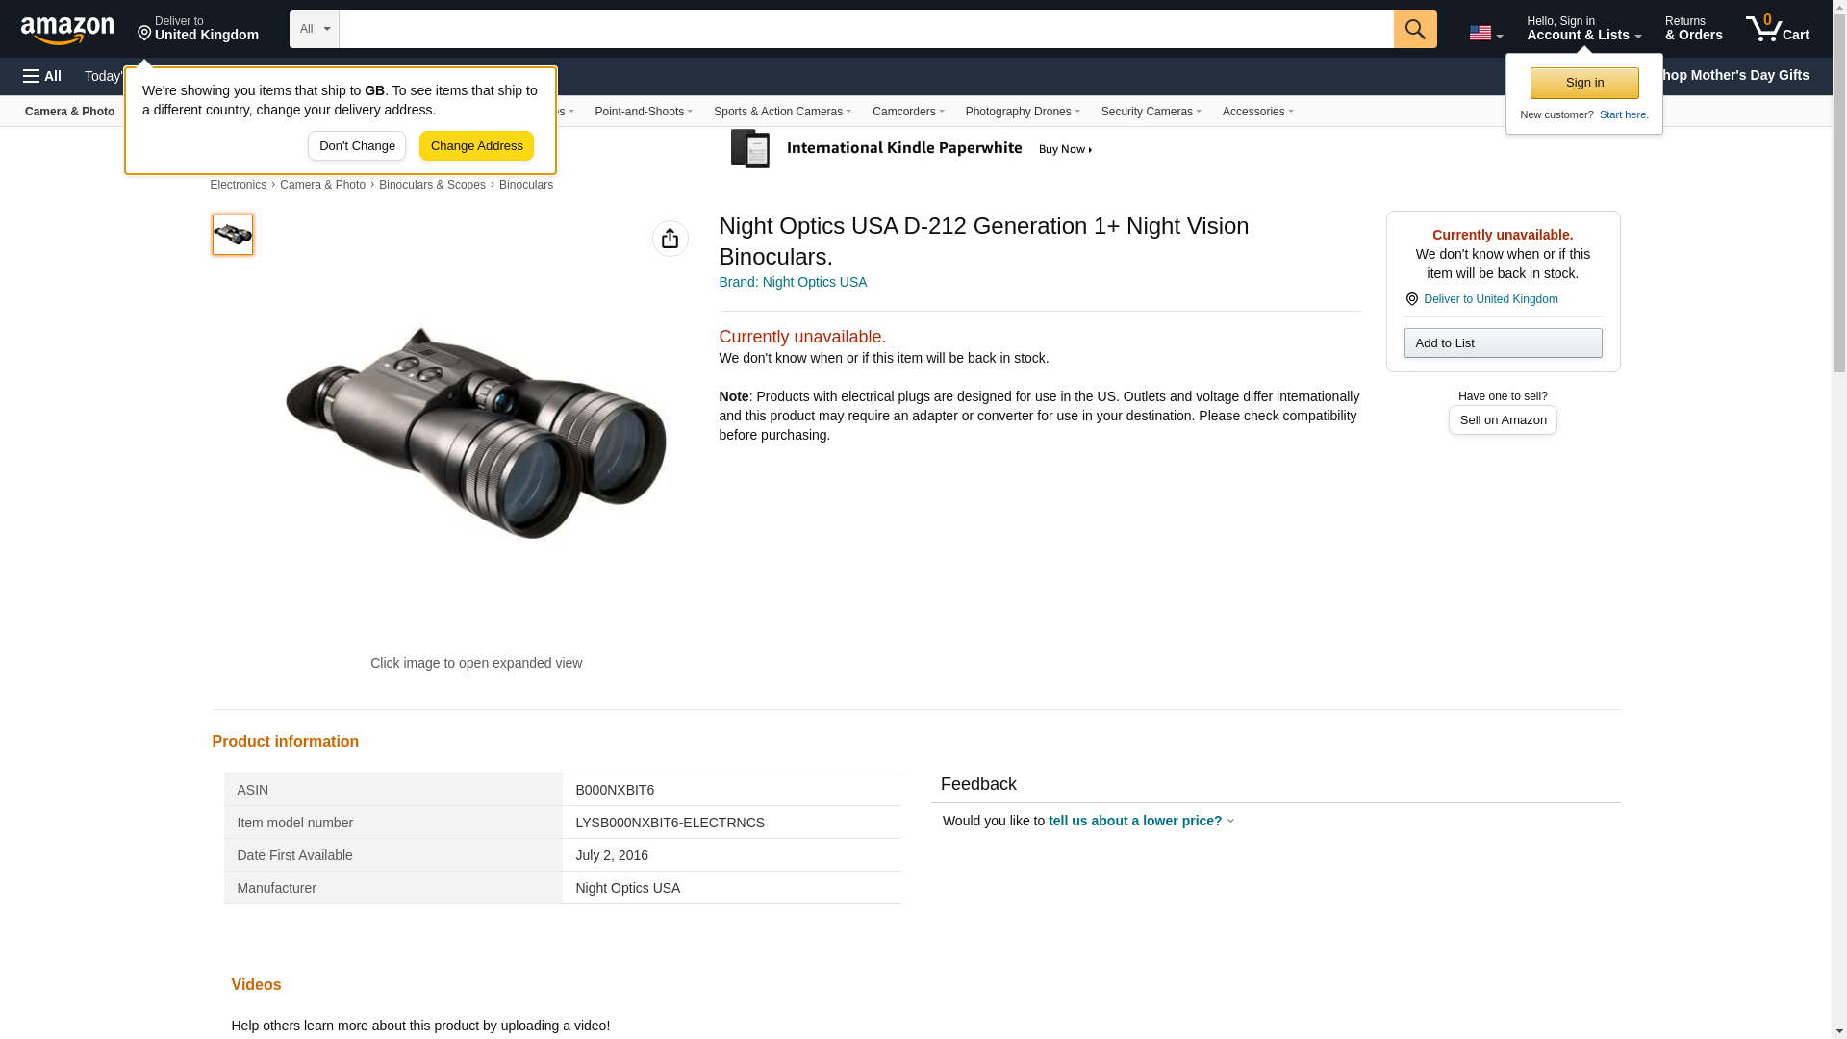Image resolution: width=1847 pixels, height=1039 pixels.
Task: Click the Don't Change button
Action: (x=357, y=146)
